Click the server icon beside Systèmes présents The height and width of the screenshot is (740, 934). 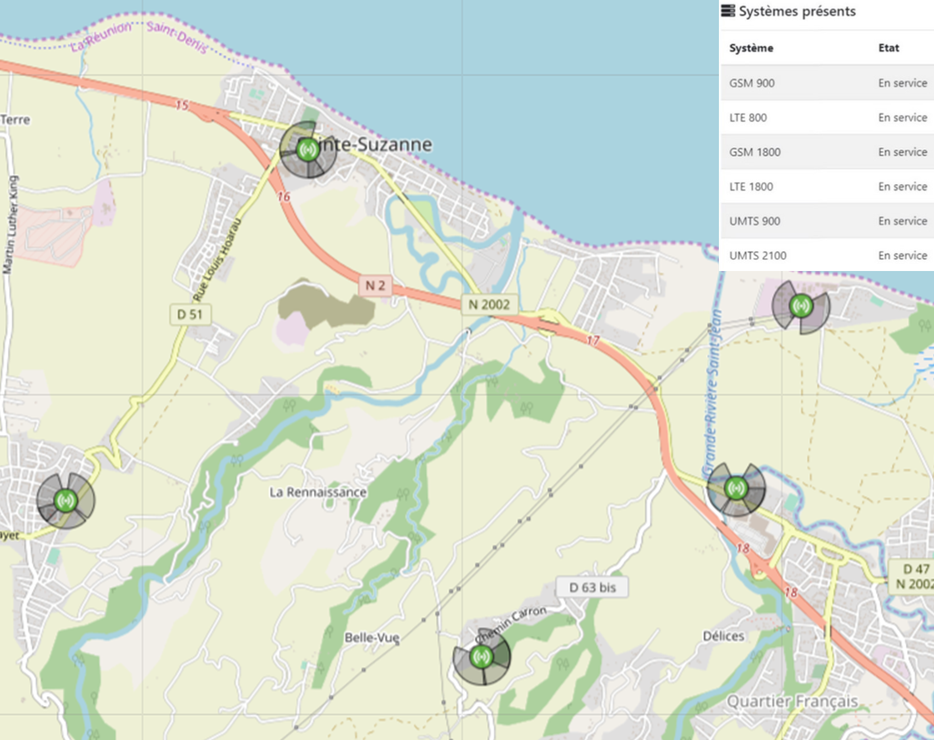click(x=727, y=11)
